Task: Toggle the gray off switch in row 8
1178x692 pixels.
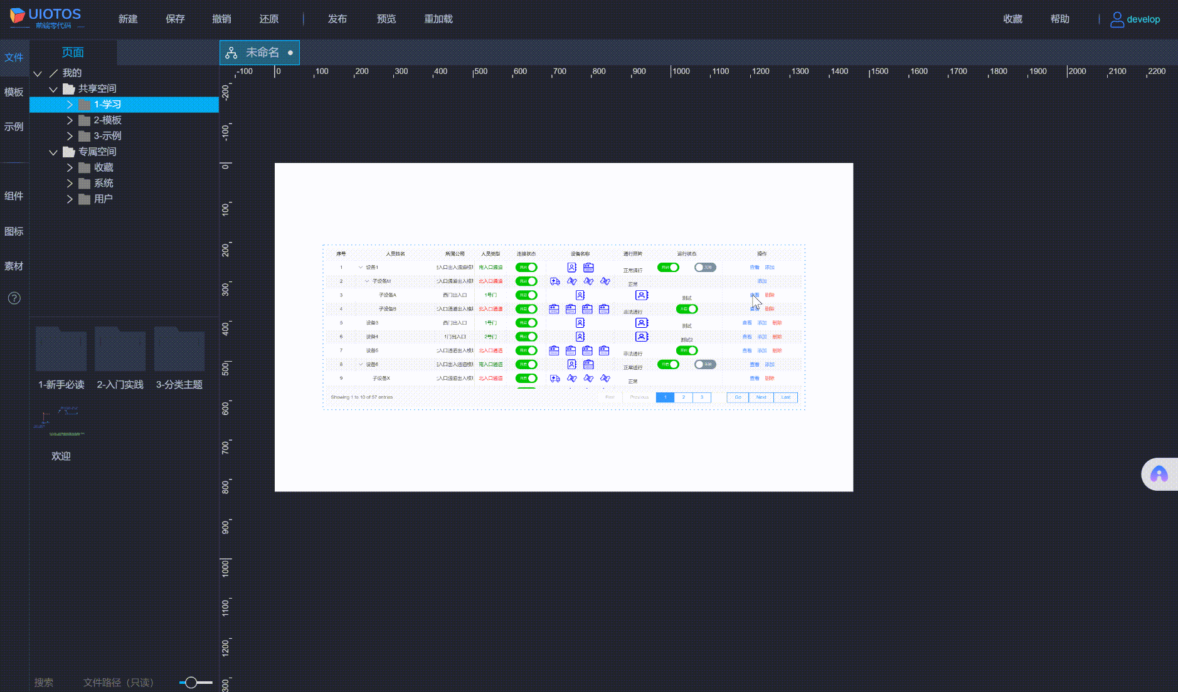Action: tap(705, 364)
